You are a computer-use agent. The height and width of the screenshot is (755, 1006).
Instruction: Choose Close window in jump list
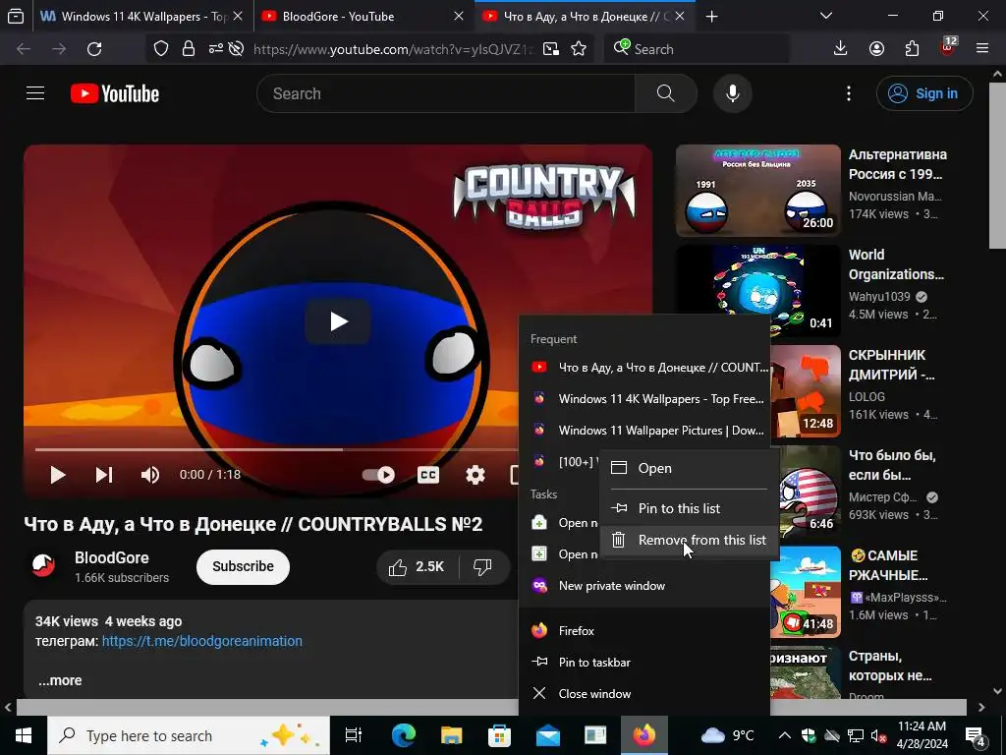point(644,693)
